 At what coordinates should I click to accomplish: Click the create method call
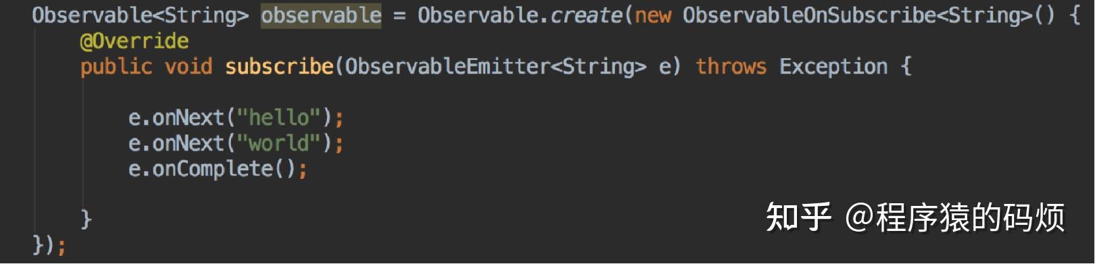click(586, 15)
